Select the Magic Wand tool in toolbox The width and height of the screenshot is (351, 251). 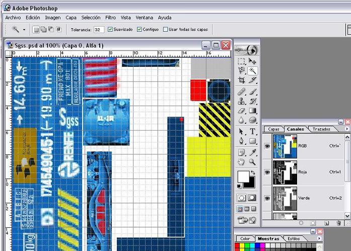pos(253,71)
